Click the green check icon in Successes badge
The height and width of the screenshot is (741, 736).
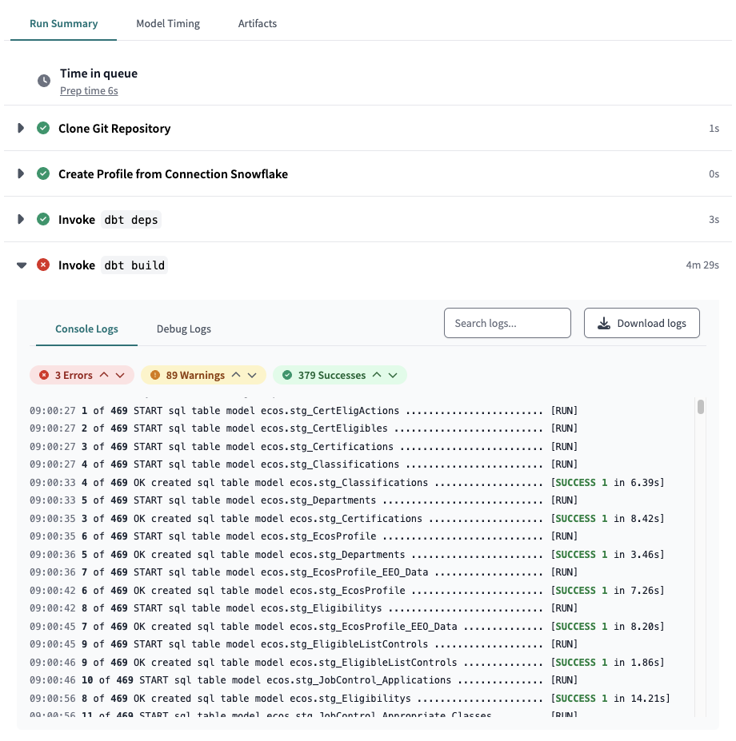click(287, 375)
